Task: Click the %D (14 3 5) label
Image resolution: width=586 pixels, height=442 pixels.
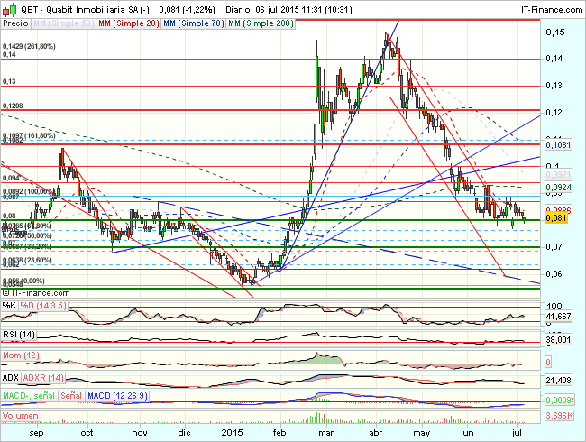Action: 43,306
